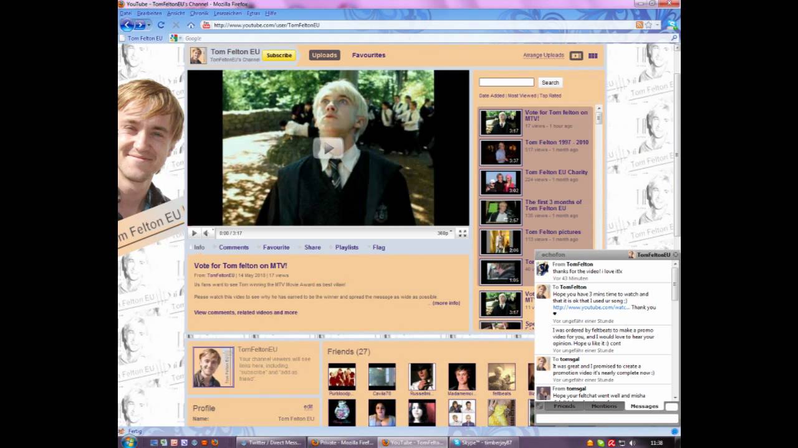Switch to the Twitter / Direct Mess... taskbar window
Viewport: 798px width, 448px height.
(271, 442)
